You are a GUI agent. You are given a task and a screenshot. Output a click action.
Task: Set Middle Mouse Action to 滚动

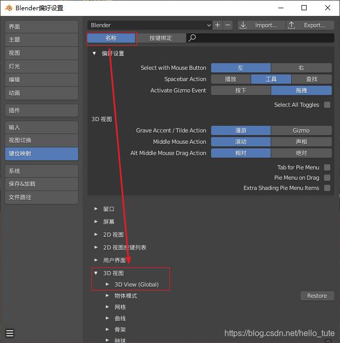pyautogui.click(x=241, y=142)
